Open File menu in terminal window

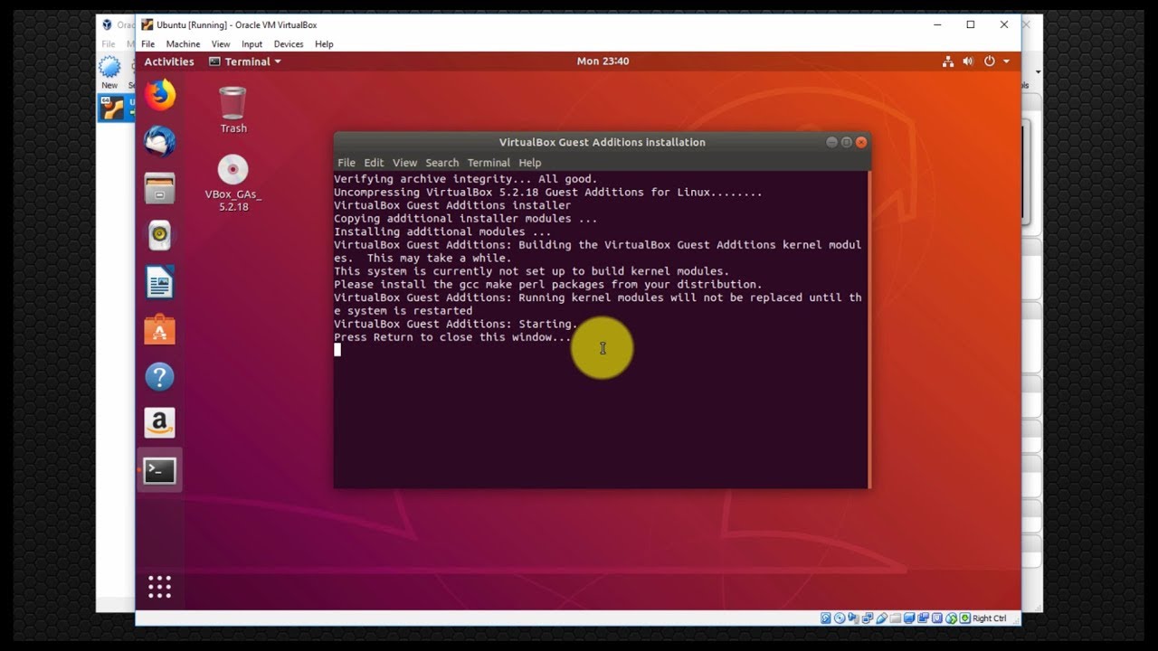pos(346,163)
